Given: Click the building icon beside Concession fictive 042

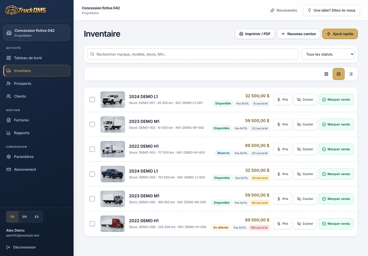Looking at the screenshot, I should [9, 33].
